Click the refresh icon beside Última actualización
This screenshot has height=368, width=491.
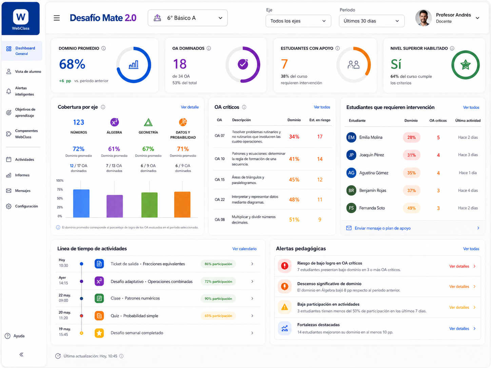(58, 356)
